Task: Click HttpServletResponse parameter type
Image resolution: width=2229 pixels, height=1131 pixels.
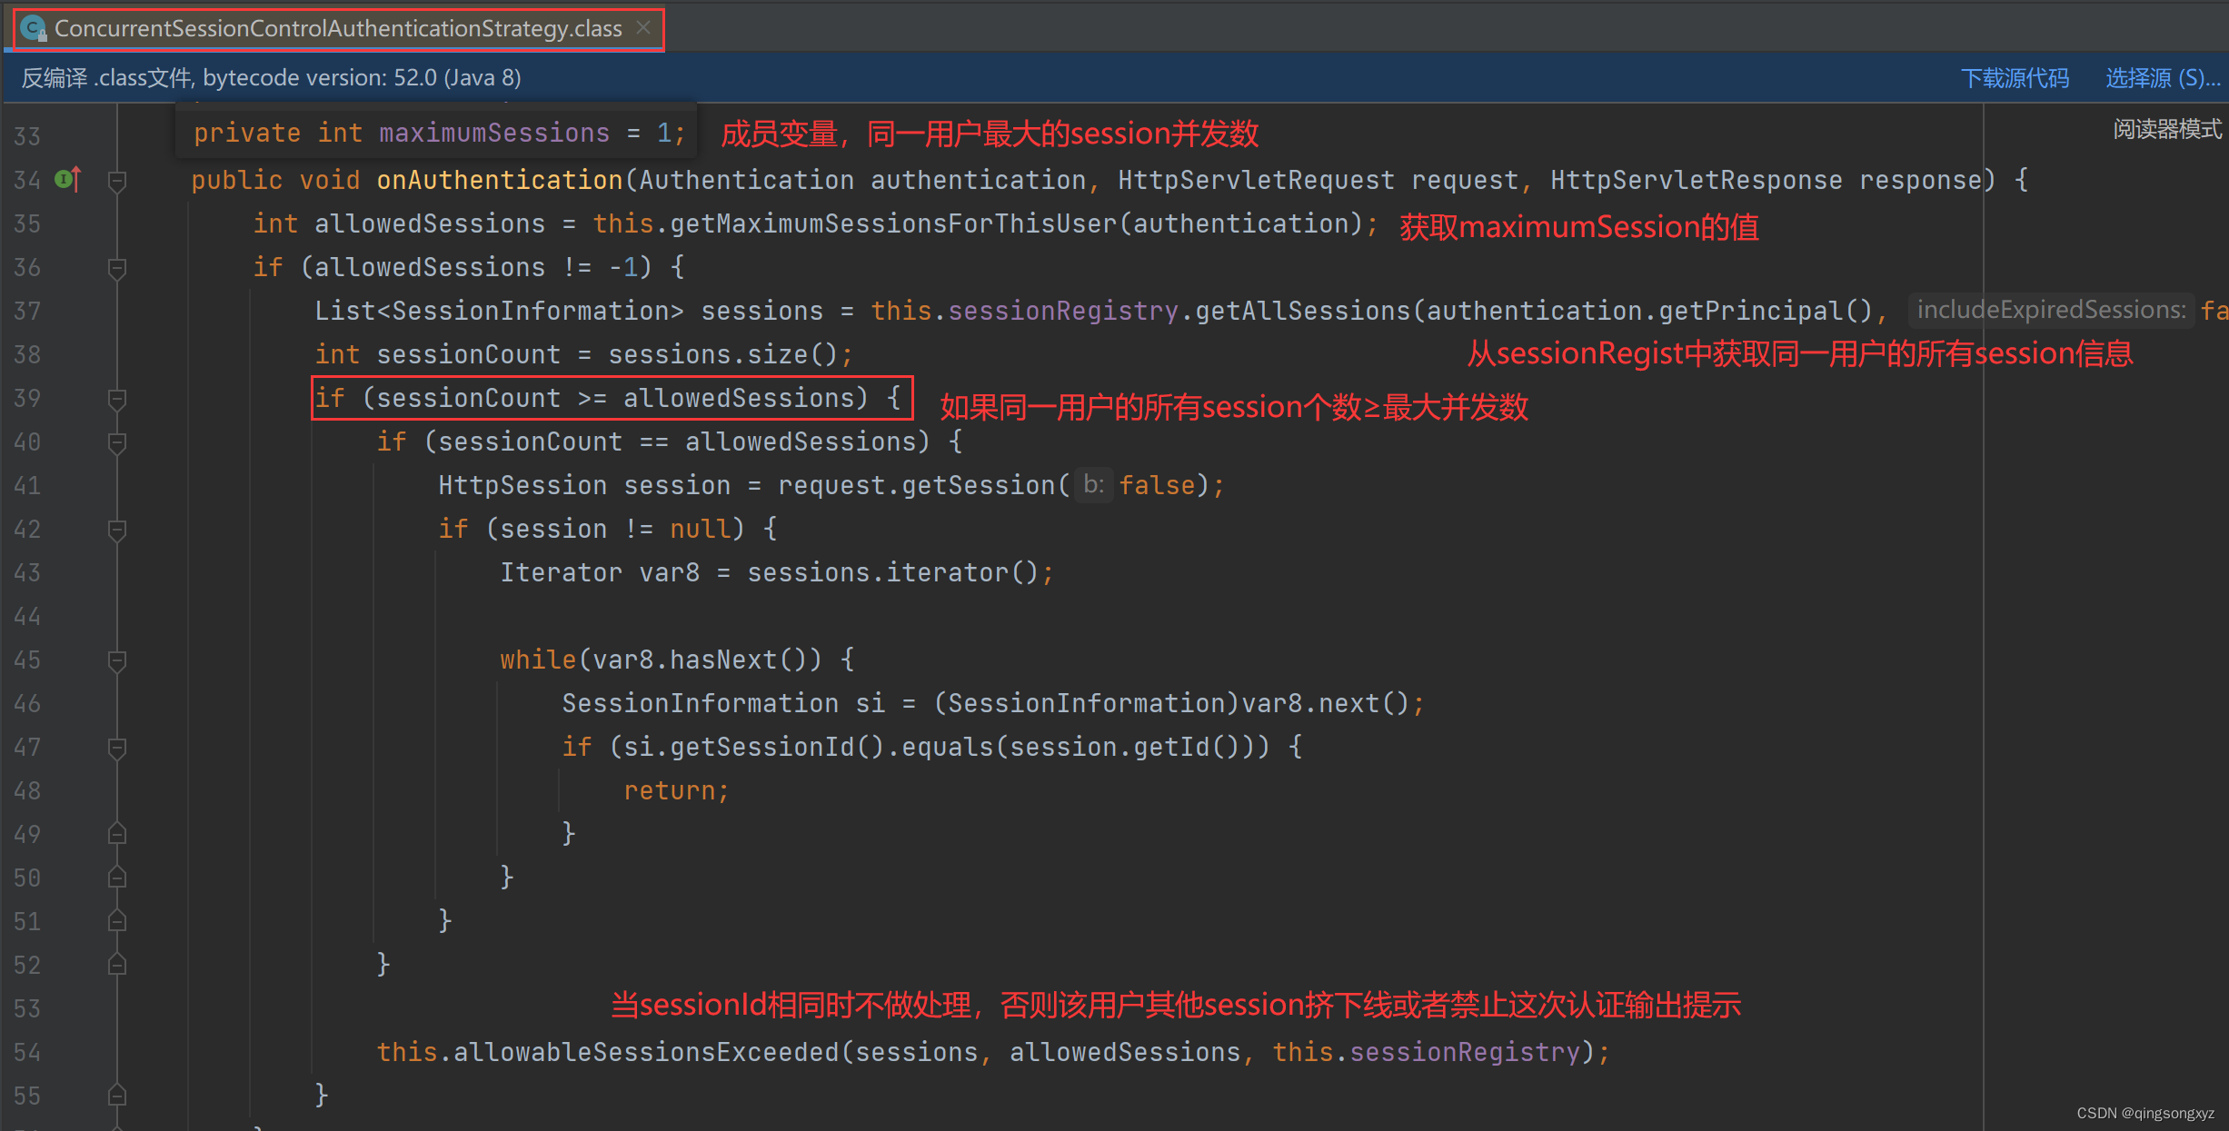Action: coord(1696,180)
